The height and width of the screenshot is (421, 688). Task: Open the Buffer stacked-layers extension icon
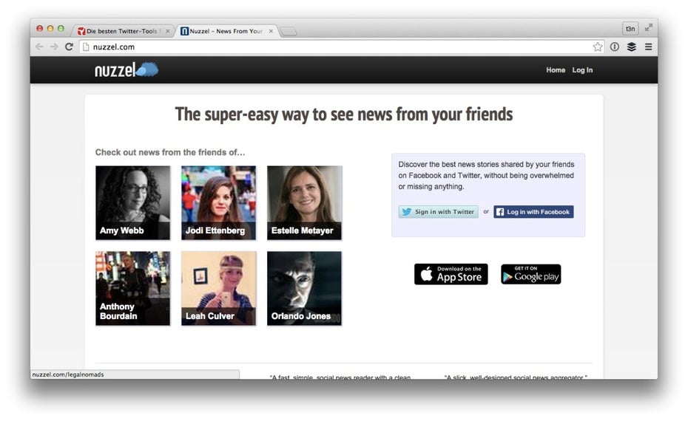pyautogui.click(x=631, y=47)
